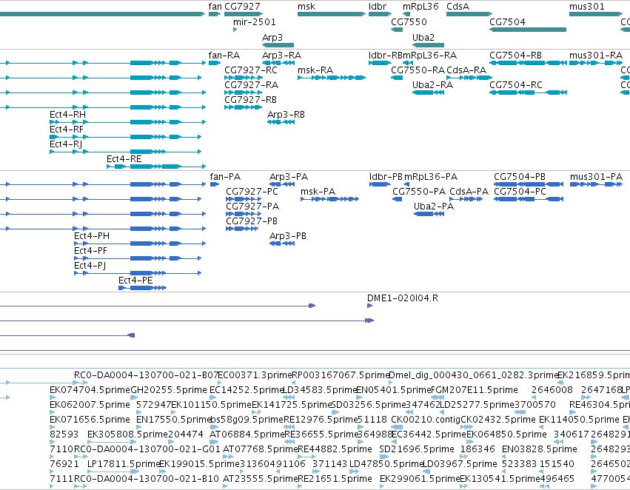Click the msk-PA protein label
630x490 pixels.
(x=318, y=192)
